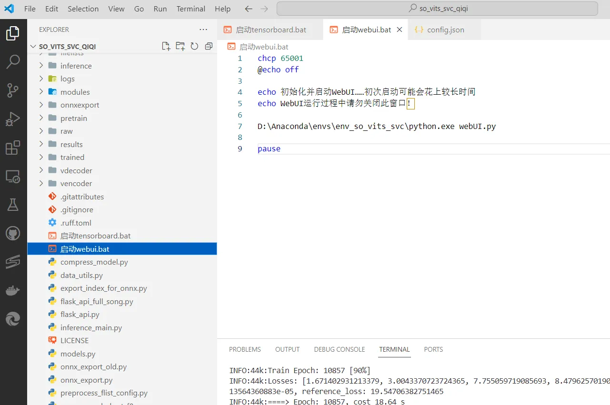Expand the results folder

tap(122, 144)
